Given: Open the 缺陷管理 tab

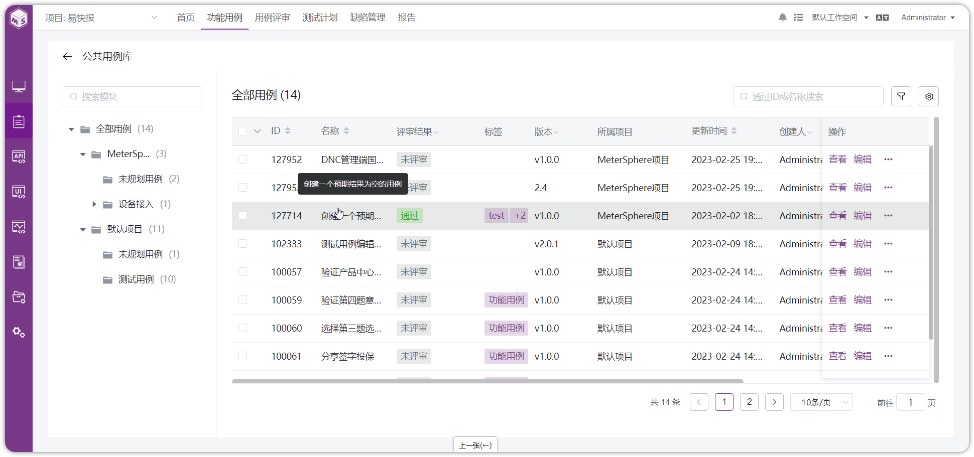Looking at the screenshot, I should [368, 18].
